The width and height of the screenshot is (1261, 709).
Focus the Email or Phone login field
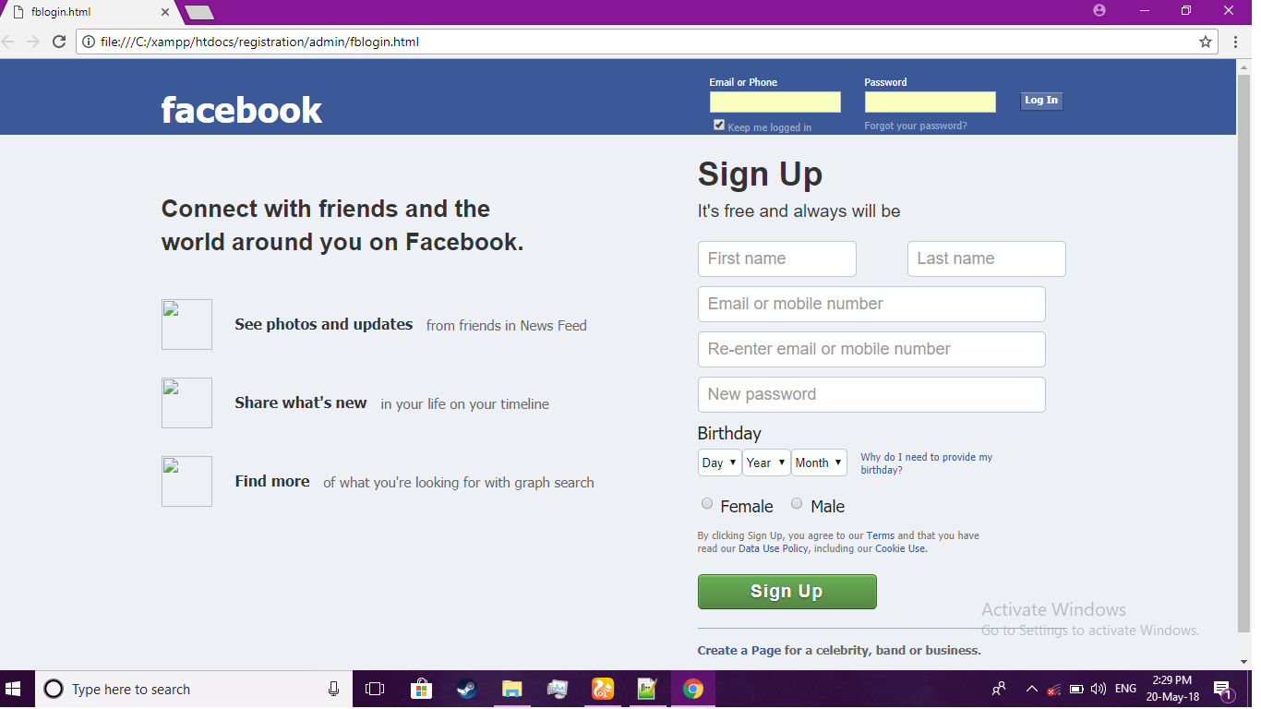point(775,102)
